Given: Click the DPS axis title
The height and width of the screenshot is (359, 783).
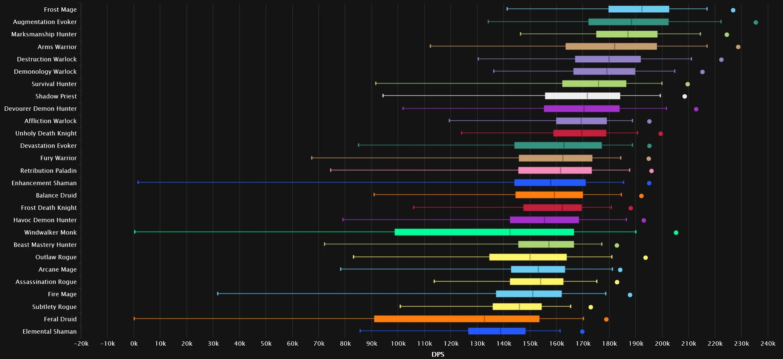Looking at the screenshot, I should 438,354.
